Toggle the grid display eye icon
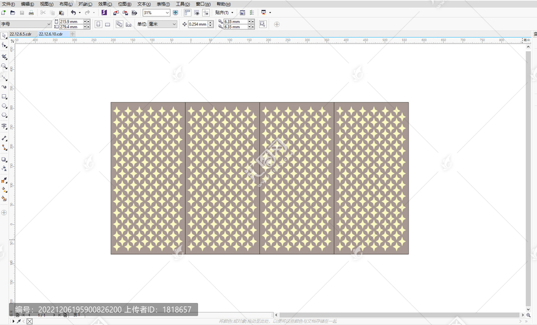 [x=196, y=13]
